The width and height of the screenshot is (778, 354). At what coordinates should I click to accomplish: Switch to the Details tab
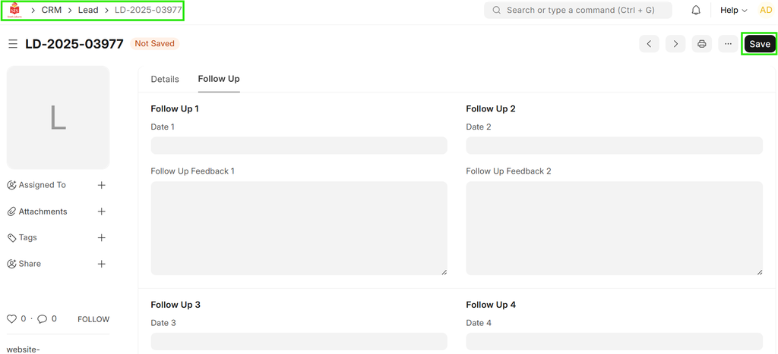(x=165, y=79)
